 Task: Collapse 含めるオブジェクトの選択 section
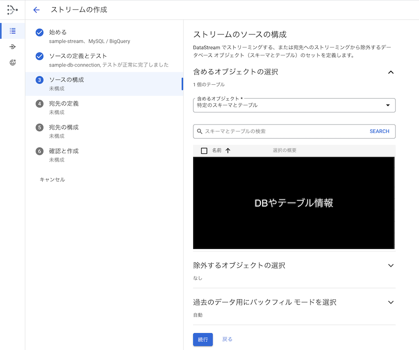tap(391, 72)
